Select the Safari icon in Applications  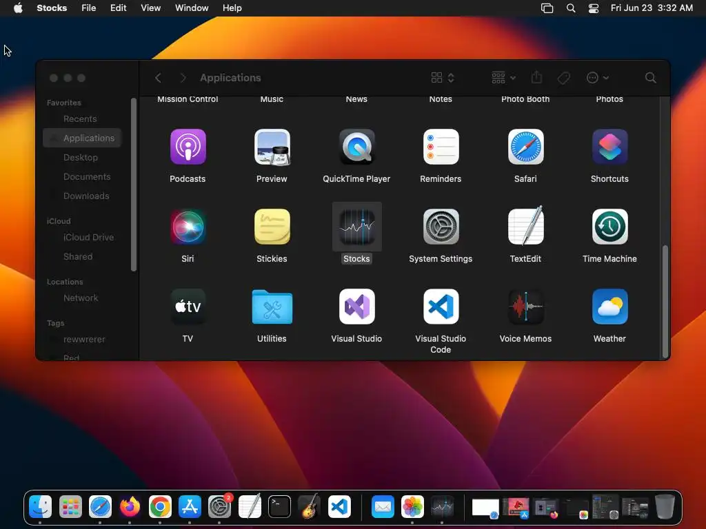[x=525, y=147]
